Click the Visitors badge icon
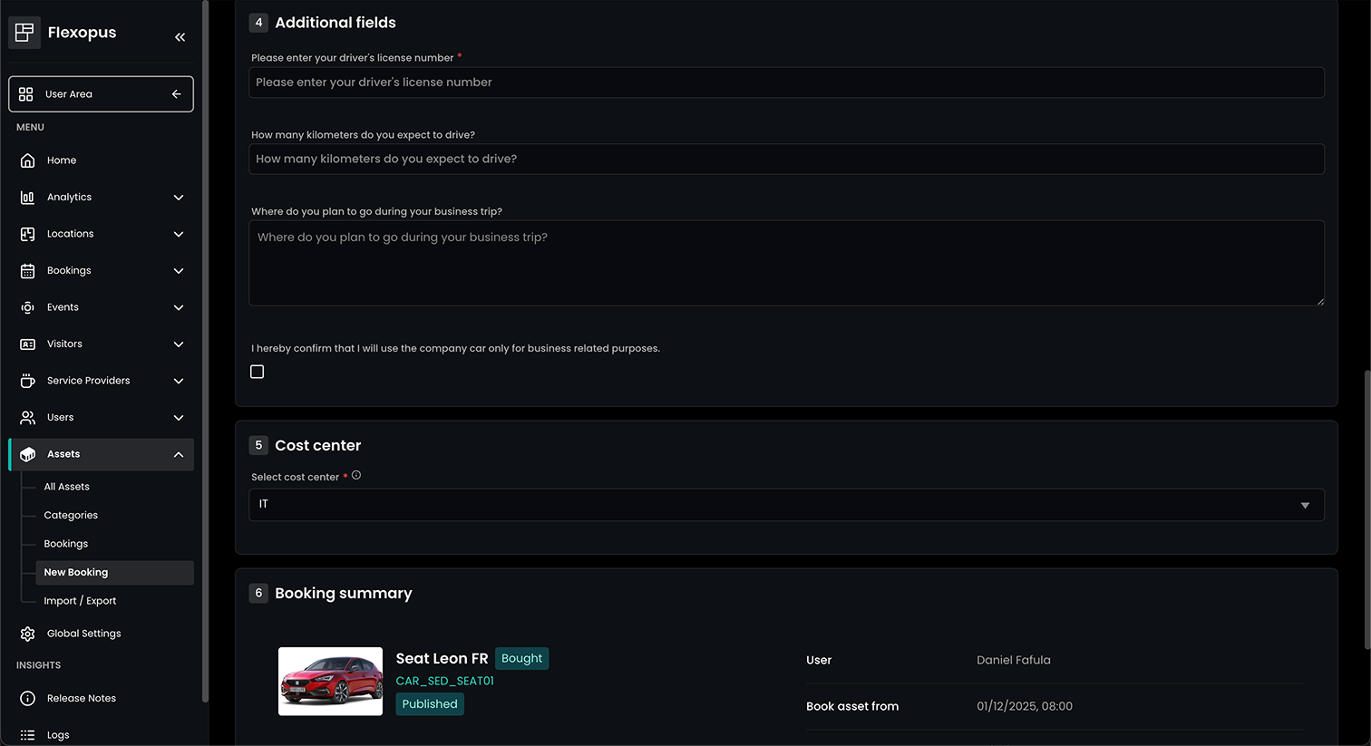 [27, 344]
